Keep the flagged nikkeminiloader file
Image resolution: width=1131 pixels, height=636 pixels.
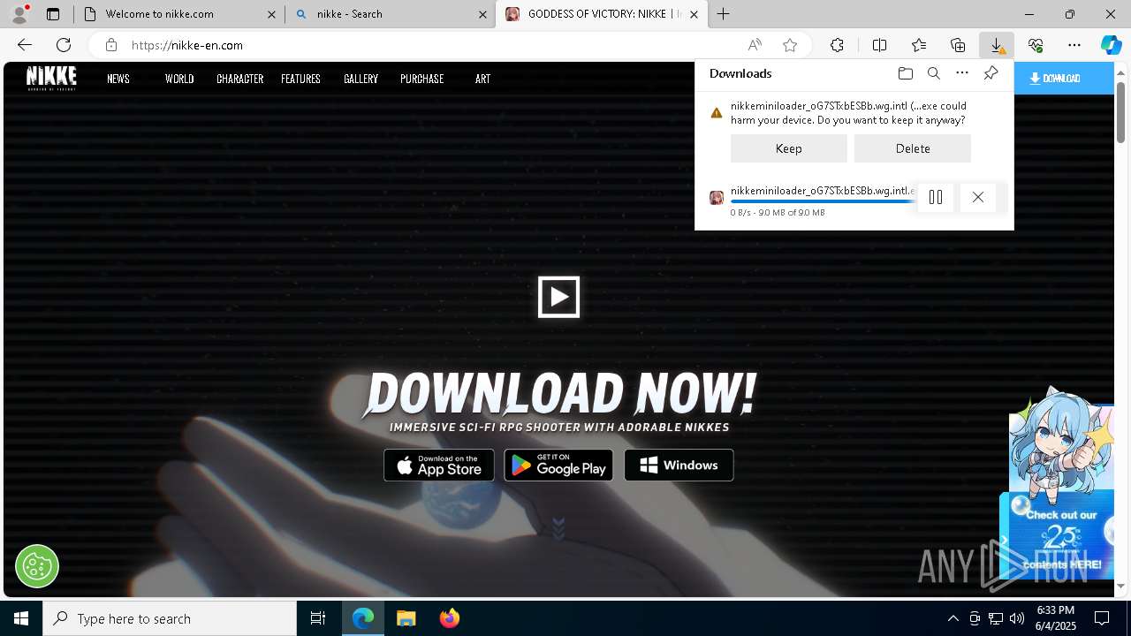[789, 148]
